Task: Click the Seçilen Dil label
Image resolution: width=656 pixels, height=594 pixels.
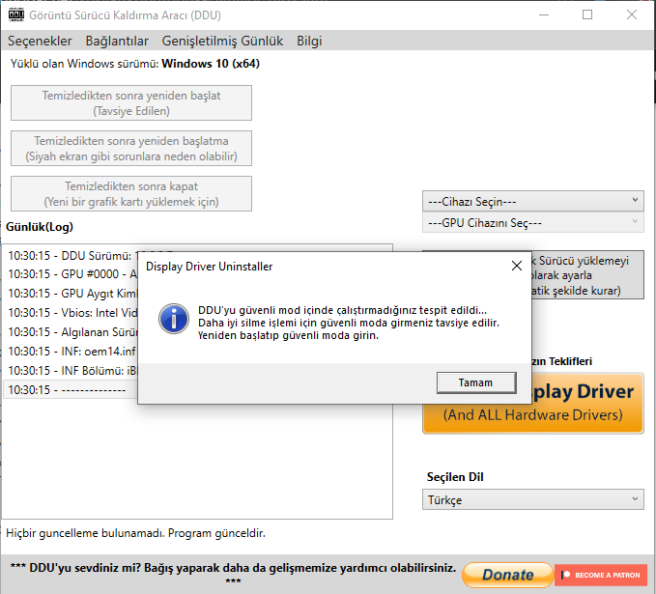Action: (455, 477)
